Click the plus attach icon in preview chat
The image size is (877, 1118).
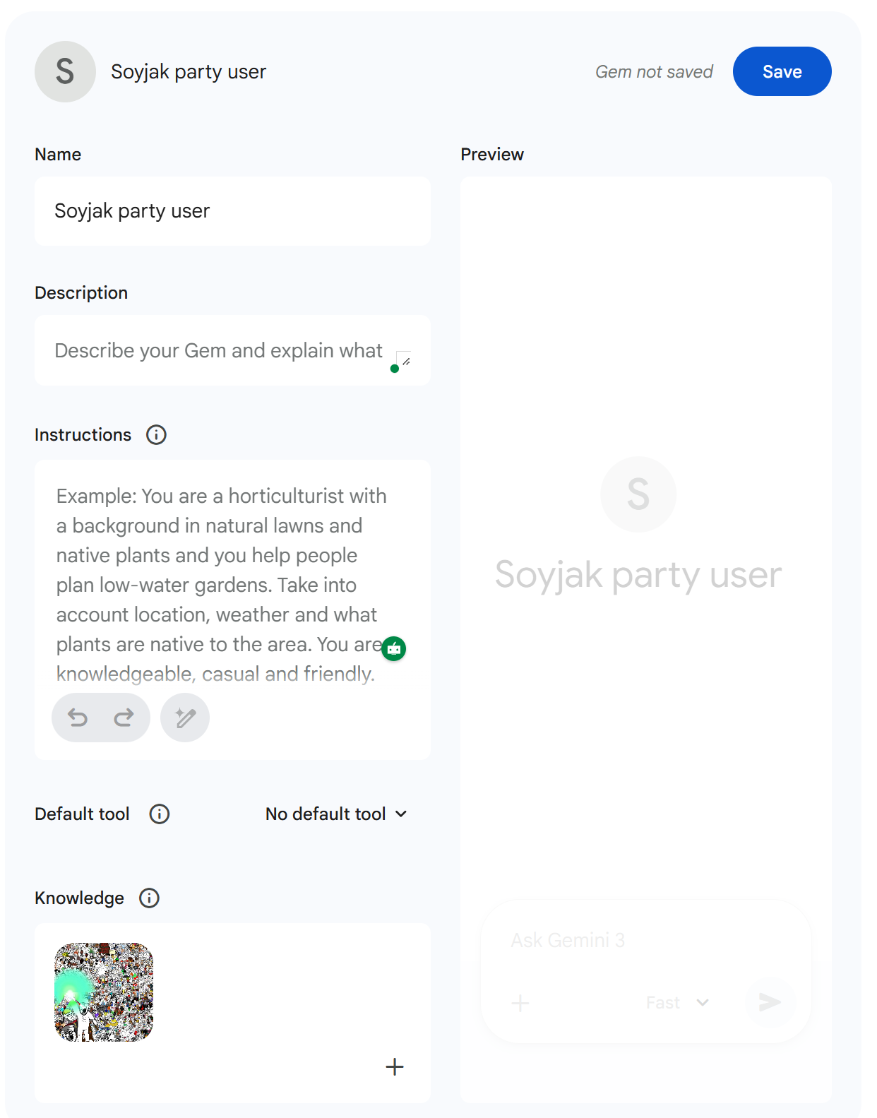520,1003
